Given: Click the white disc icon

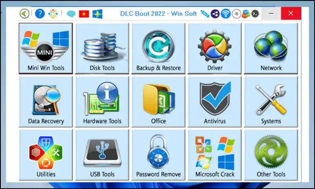Looking at the screenshot, I should point(236,14).
